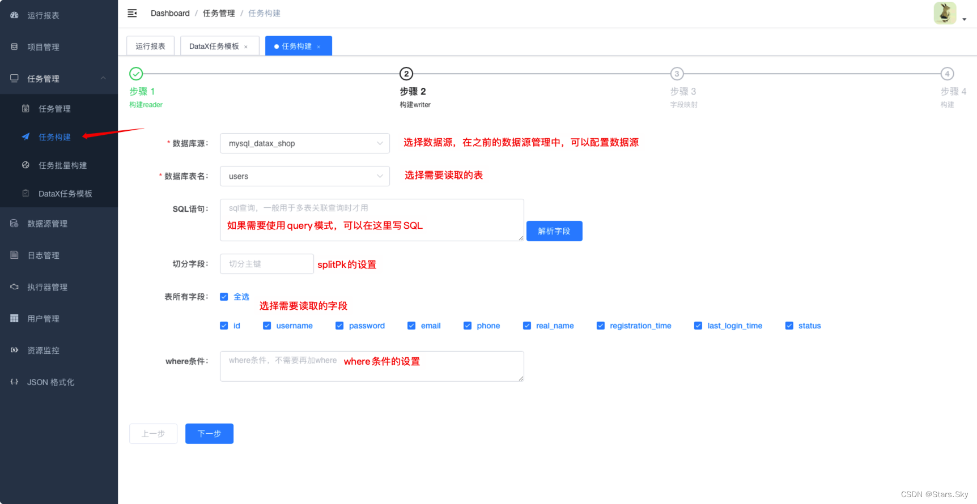The image size is (977, 504).
Task: Click the 下一步 button
Action: point(209,434)
